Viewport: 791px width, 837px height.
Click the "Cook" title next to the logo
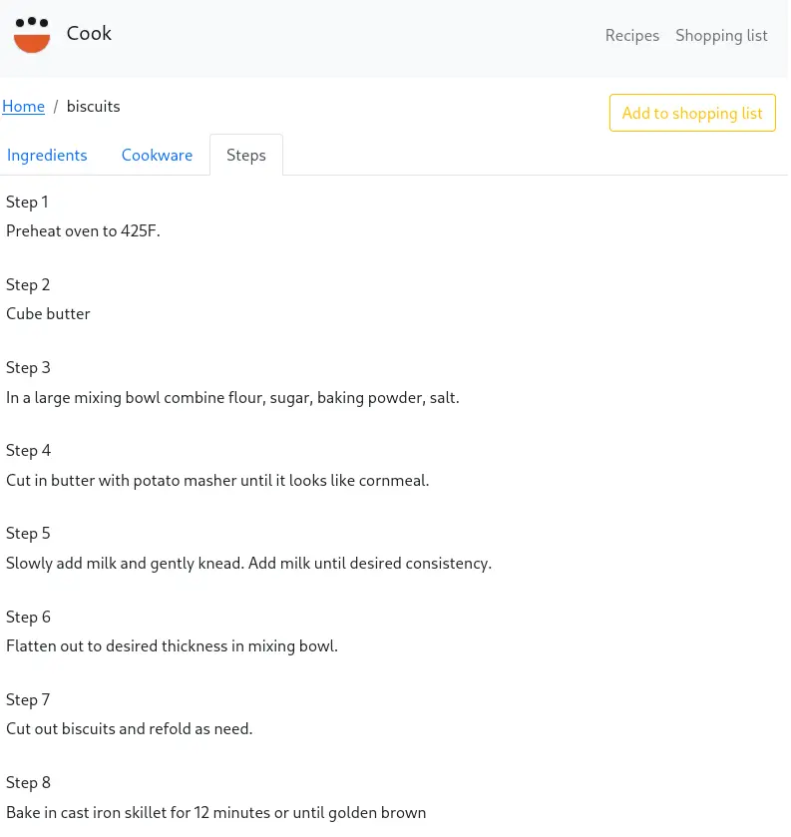(89, 33)
